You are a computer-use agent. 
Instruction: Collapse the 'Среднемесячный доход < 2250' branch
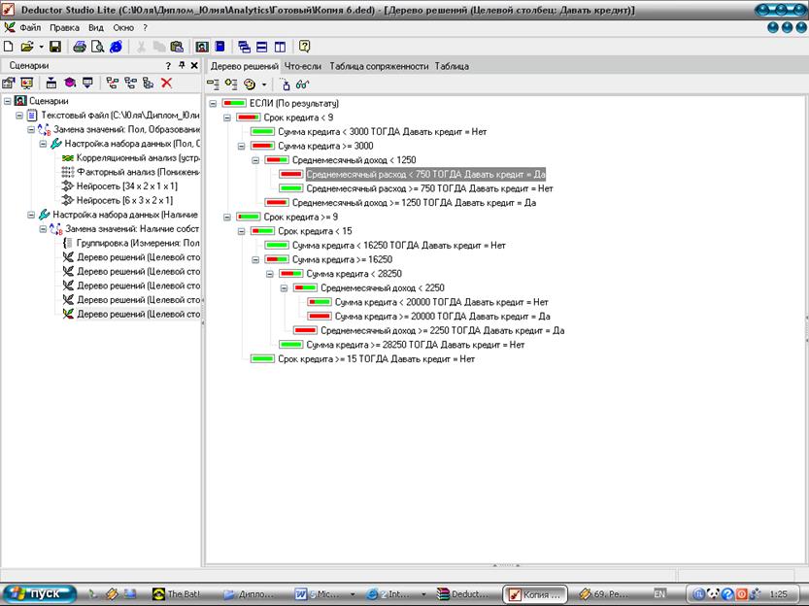click(285, 287)
